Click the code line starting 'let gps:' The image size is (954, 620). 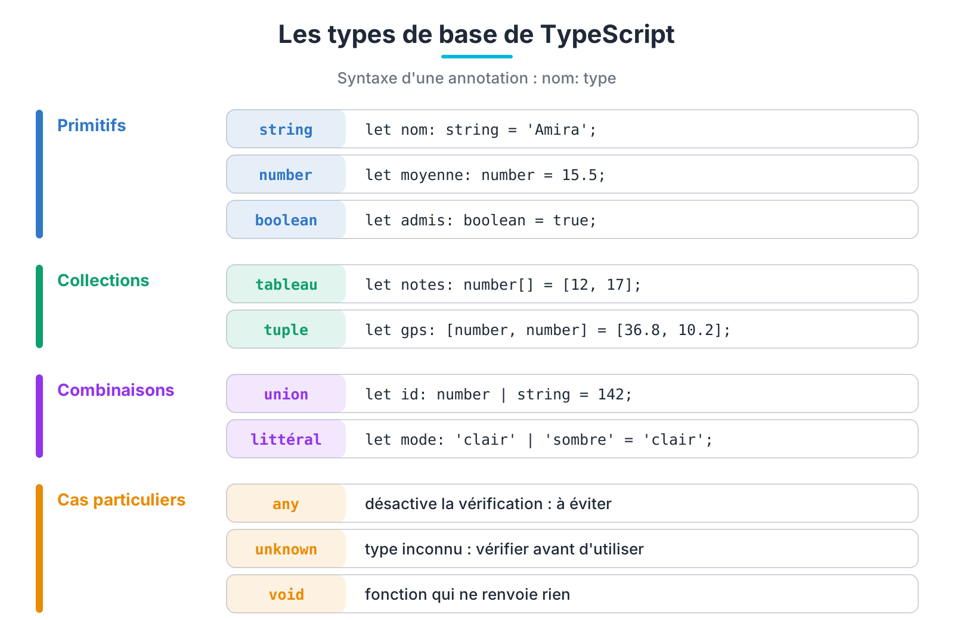(x=548, y=330)
